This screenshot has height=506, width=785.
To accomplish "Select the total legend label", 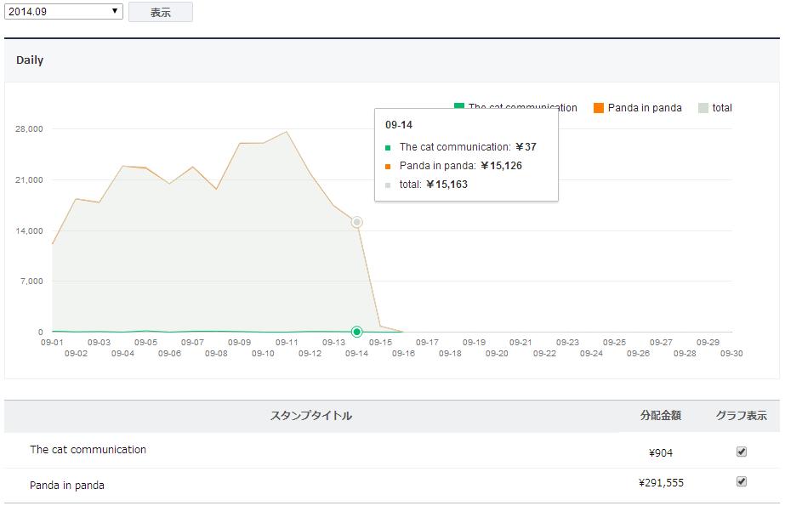I will coord(722,108).
